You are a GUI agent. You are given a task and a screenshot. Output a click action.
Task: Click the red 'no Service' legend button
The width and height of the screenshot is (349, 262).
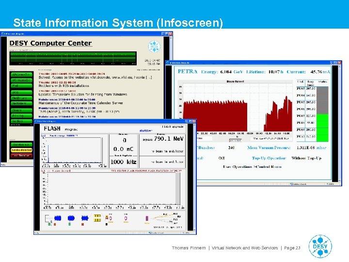pos(22,156)
